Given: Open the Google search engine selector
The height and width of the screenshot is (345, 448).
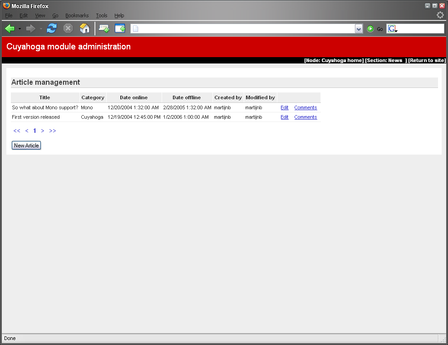Looking at the screenshot, I should 393,29.
